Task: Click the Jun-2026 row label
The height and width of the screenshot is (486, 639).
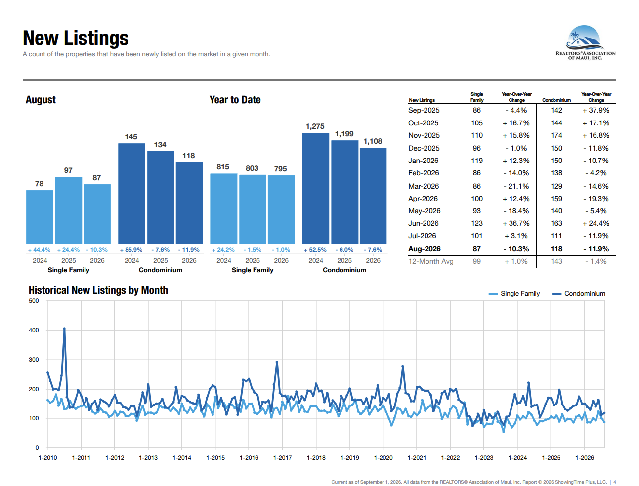Action: coord(423,223)
